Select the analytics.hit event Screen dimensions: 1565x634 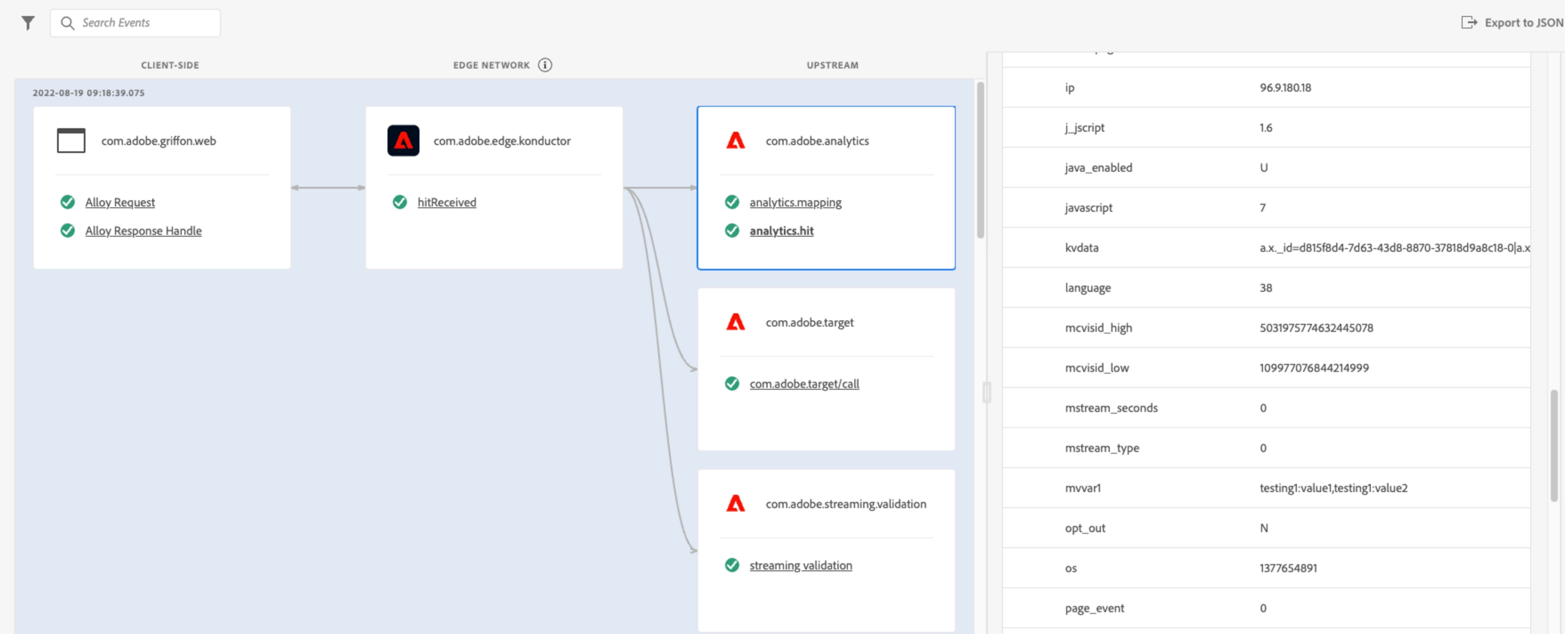(x=781, y=230)
